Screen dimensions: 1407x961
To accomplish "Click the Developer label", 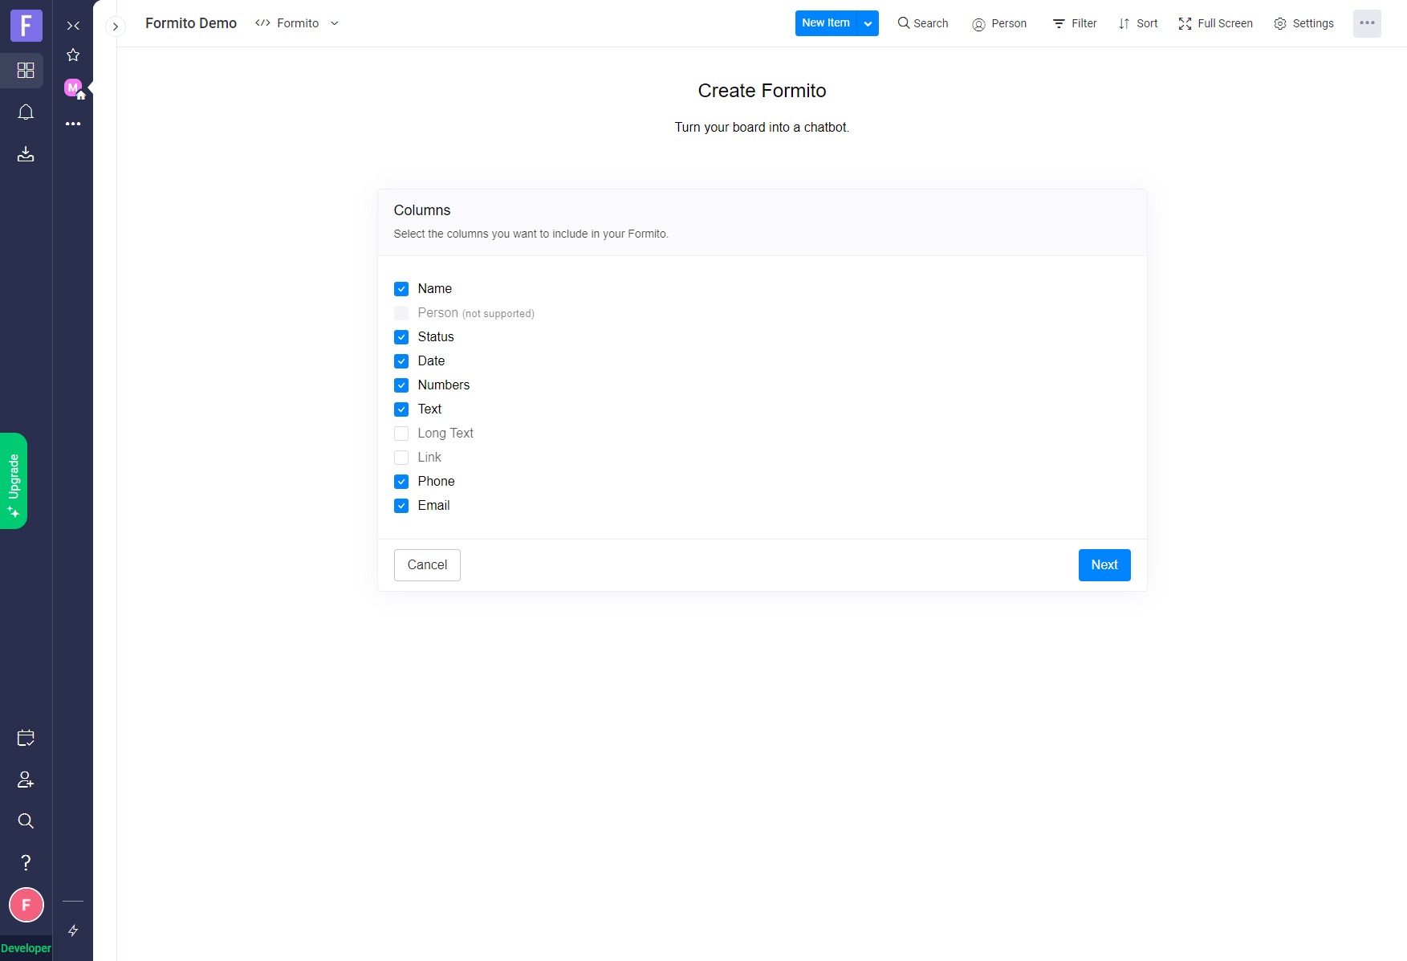I will pos(26,948).
